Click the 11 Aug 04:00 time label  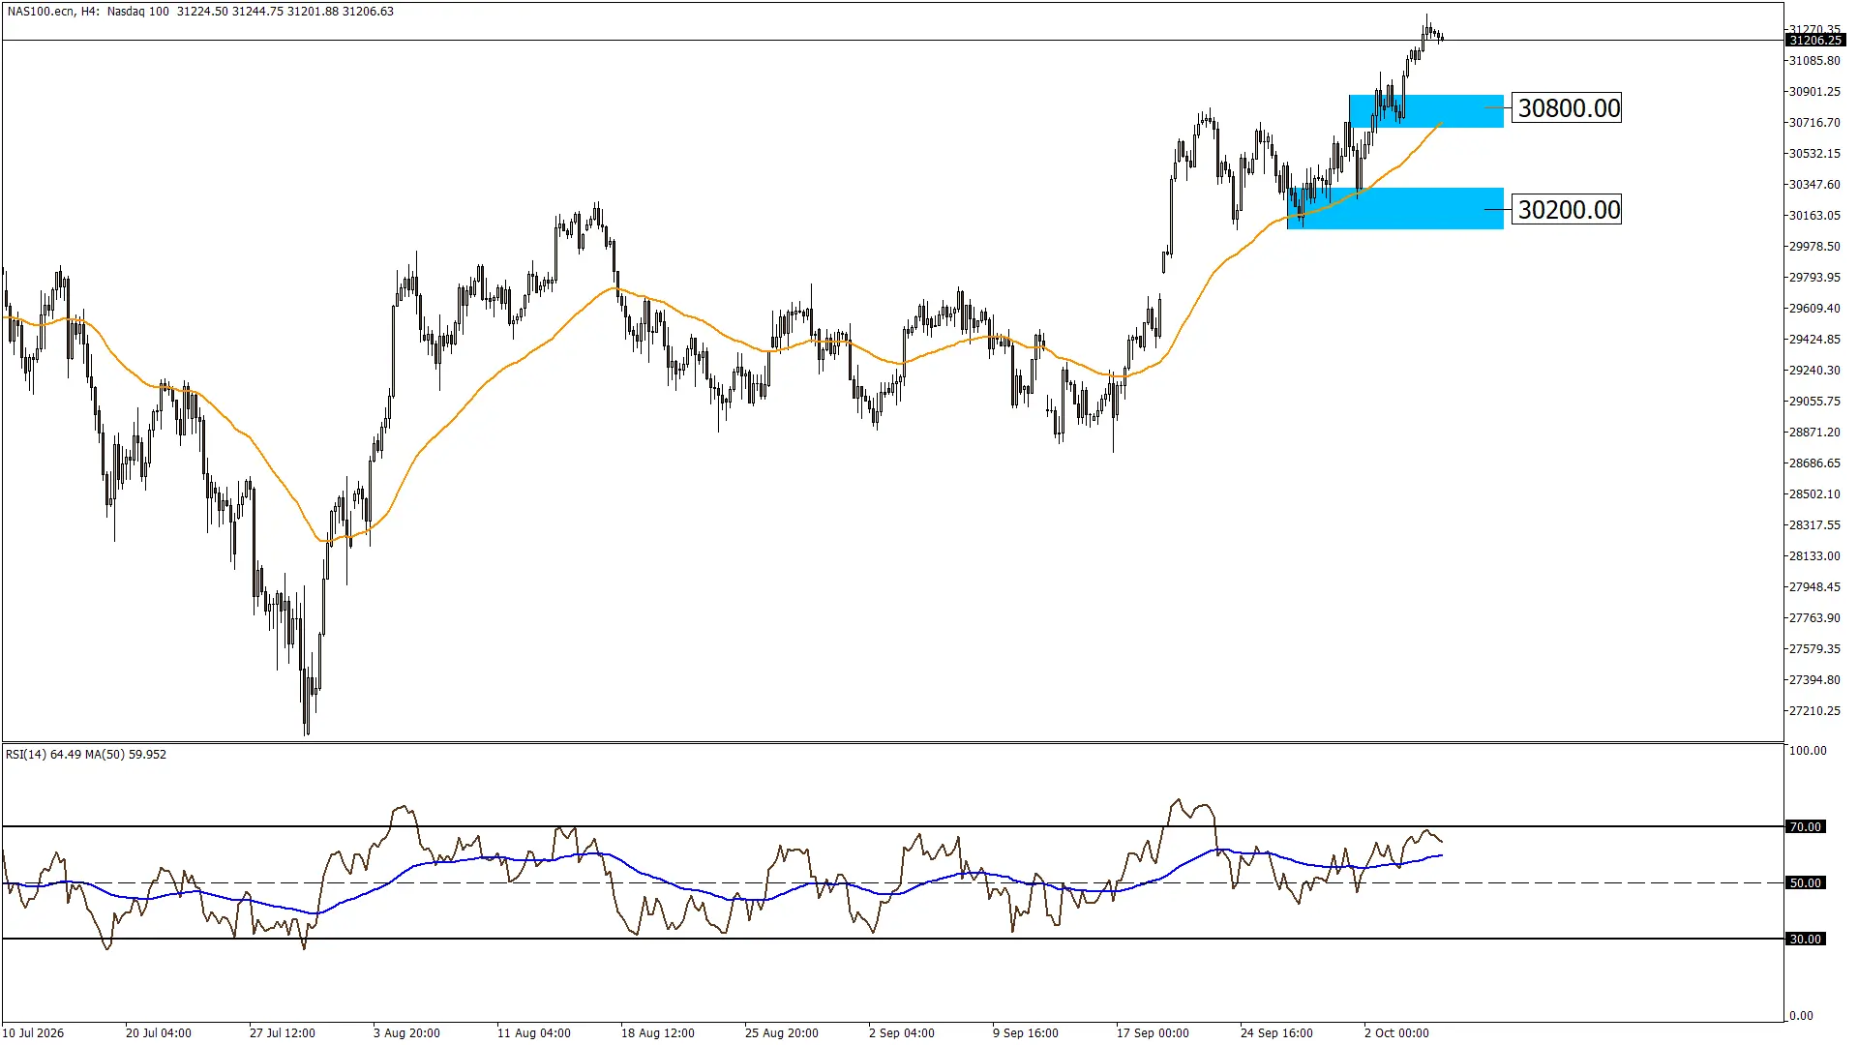534,1032
